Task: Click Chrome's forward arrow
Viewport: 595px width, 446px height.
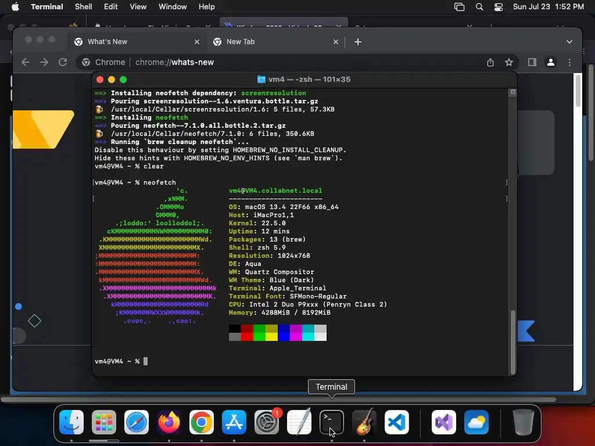Action: pos(44,62)
